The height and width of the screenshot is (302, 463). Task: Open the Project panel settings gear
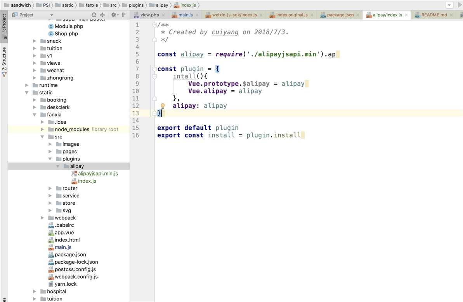tap(114, 15)
